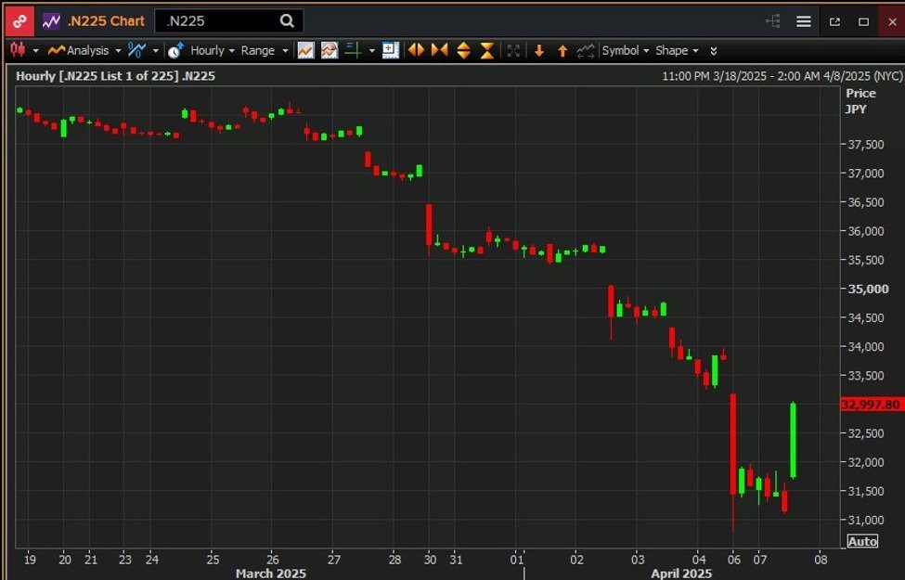Click the orange up arrow icon
Viewport: 905px width, 580px height.
(x=562, y=51)
